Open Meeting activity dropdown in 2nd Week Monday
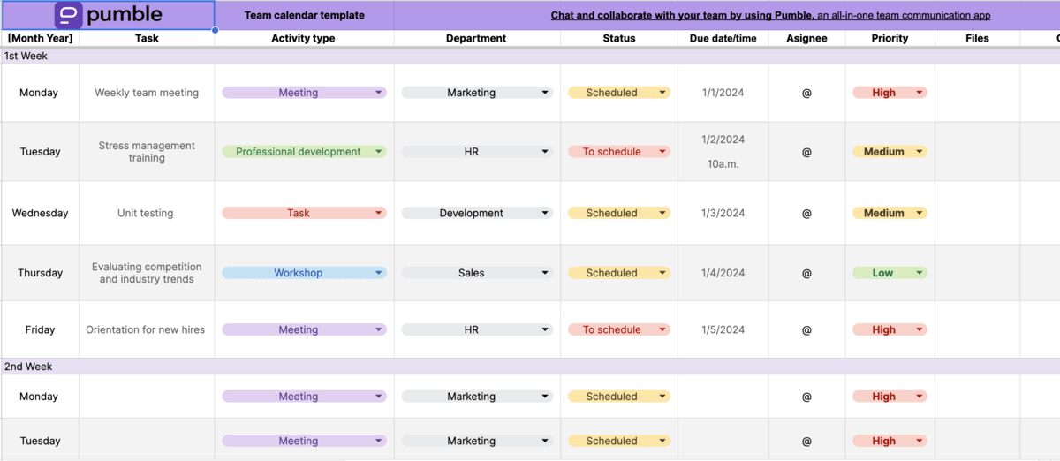This screenshot has width=1060, height=461. [304, 397]
